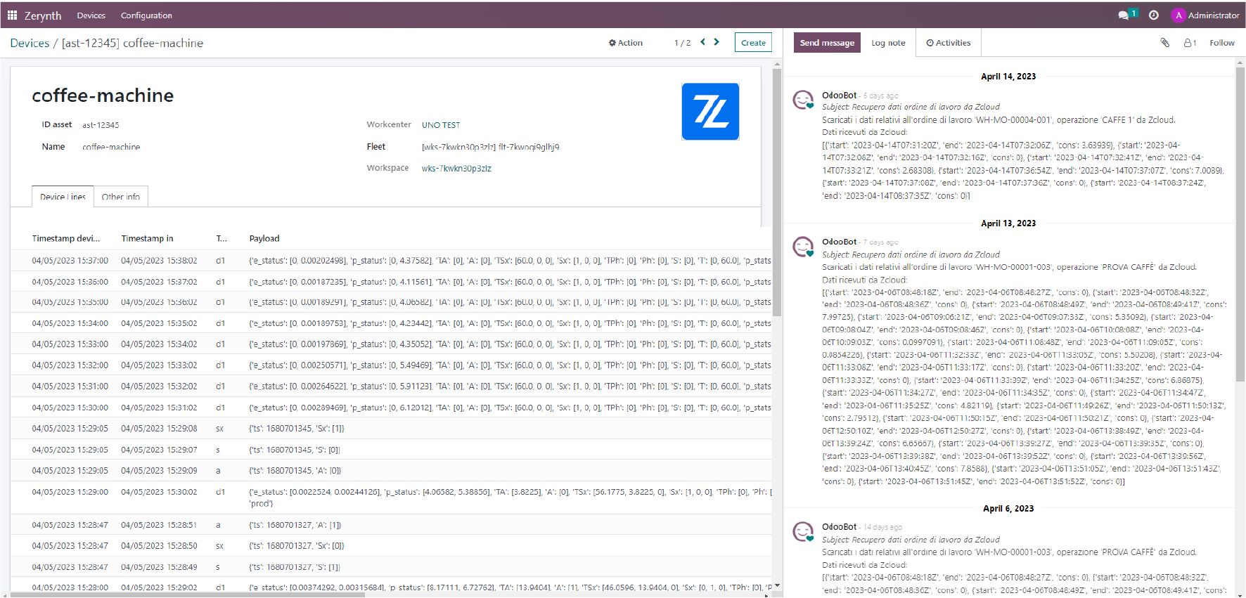Click the workspace value wks-7kwkn30p3zlz
The image size is (1246, 598).
(456, 169)
